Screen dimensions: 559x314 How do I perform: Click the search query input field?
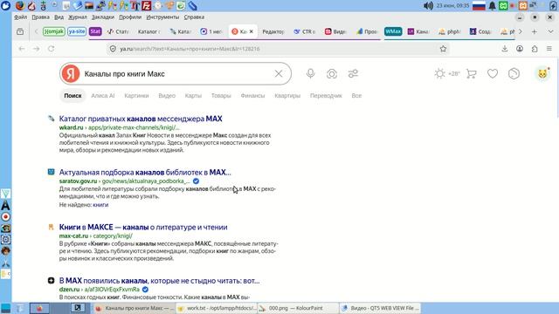coord(176,73)
